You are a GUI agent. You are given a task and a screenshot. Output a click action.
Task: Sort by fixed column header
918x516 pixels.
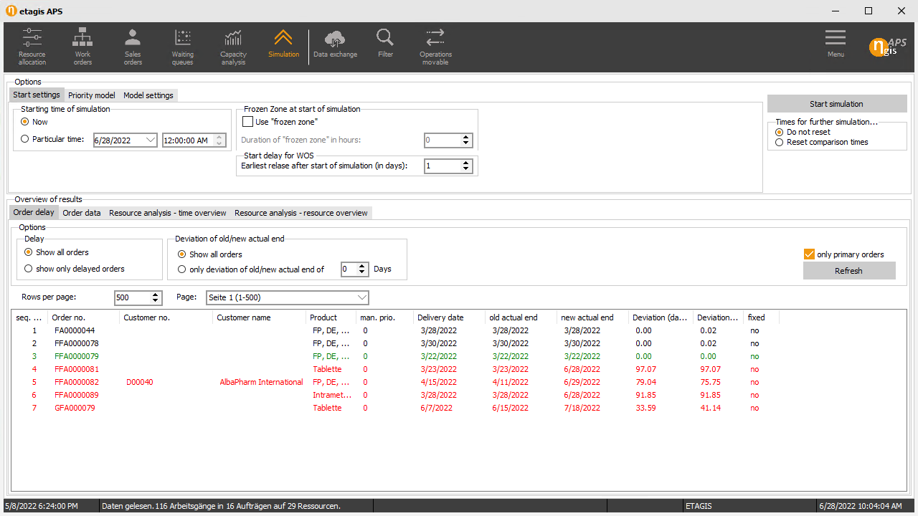[761, 317]
